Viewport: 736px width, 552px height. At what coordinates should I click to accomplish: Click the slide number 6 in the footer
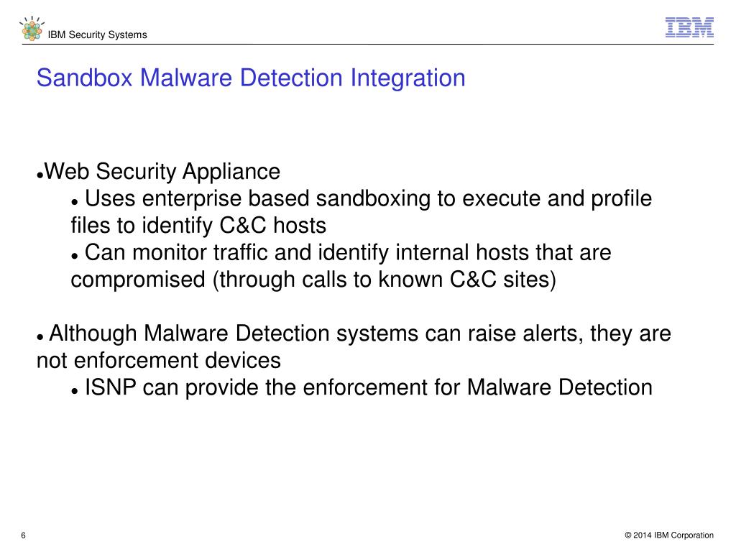[x=24, y=535]
